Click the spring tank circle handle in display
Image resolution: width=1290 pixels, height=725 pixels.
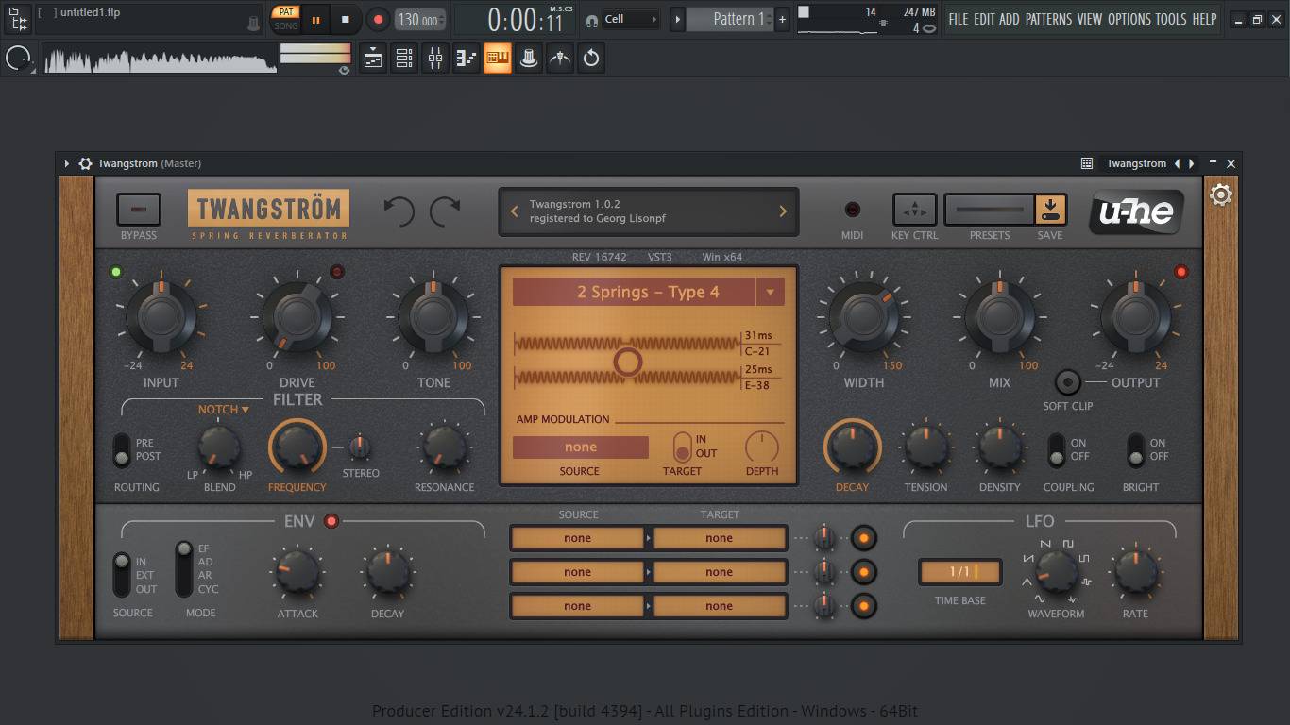[x=627, y=361]
